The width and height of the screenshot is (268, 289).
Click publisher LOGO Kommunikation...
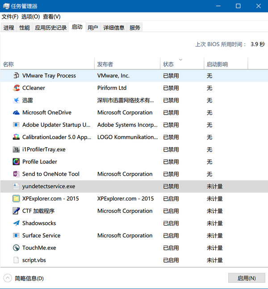point(127,137)
